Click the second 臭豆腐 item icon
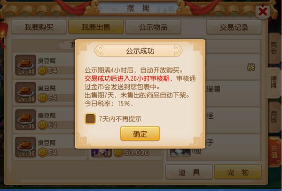This screenshot has height=191, width=282. click(x=25, y=92)
